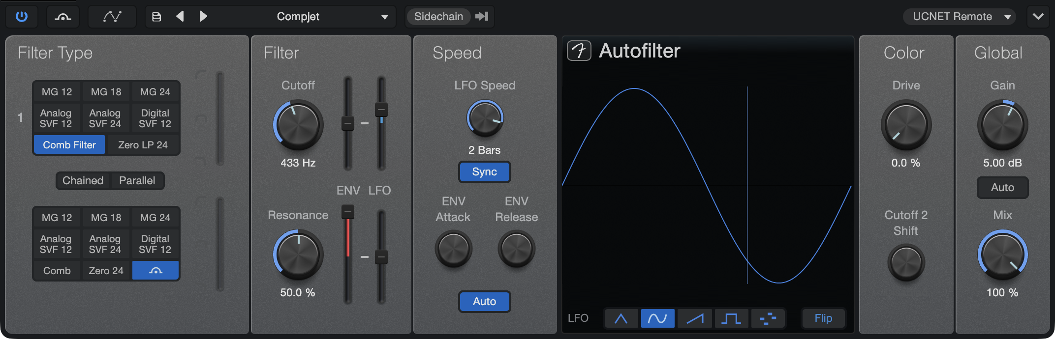The width and height of the screenshot is (1055, 339).
Task: Click the LFO Speed knob
Action: click(485, 118)
